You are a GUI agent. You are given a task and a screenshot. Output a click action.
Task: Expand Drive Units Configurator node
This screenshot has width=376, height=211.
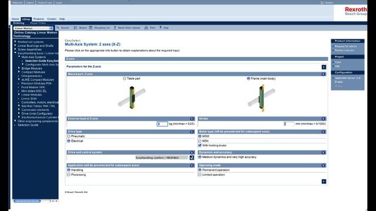[19, 113]
